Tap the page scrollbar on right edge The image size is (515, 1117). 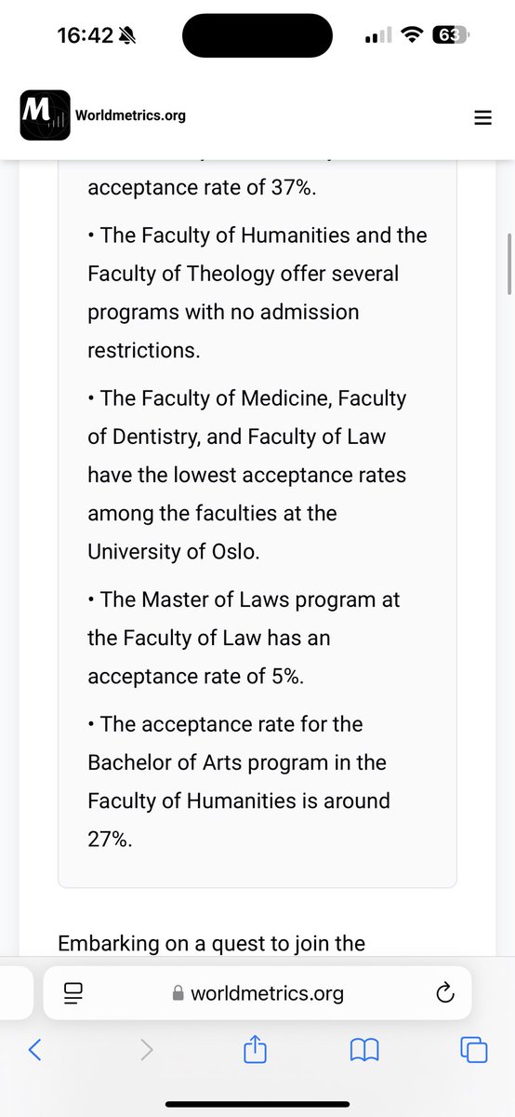508,263
